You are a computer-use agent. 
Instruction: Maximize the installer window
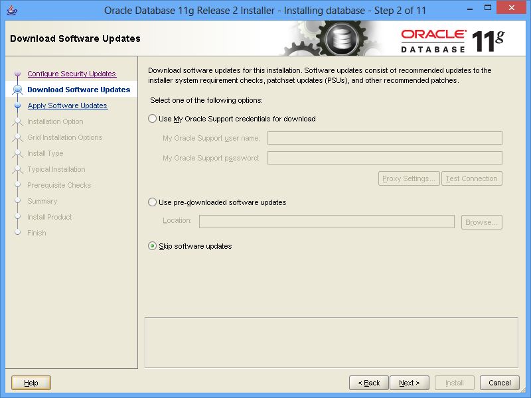[x=488, y=8]
